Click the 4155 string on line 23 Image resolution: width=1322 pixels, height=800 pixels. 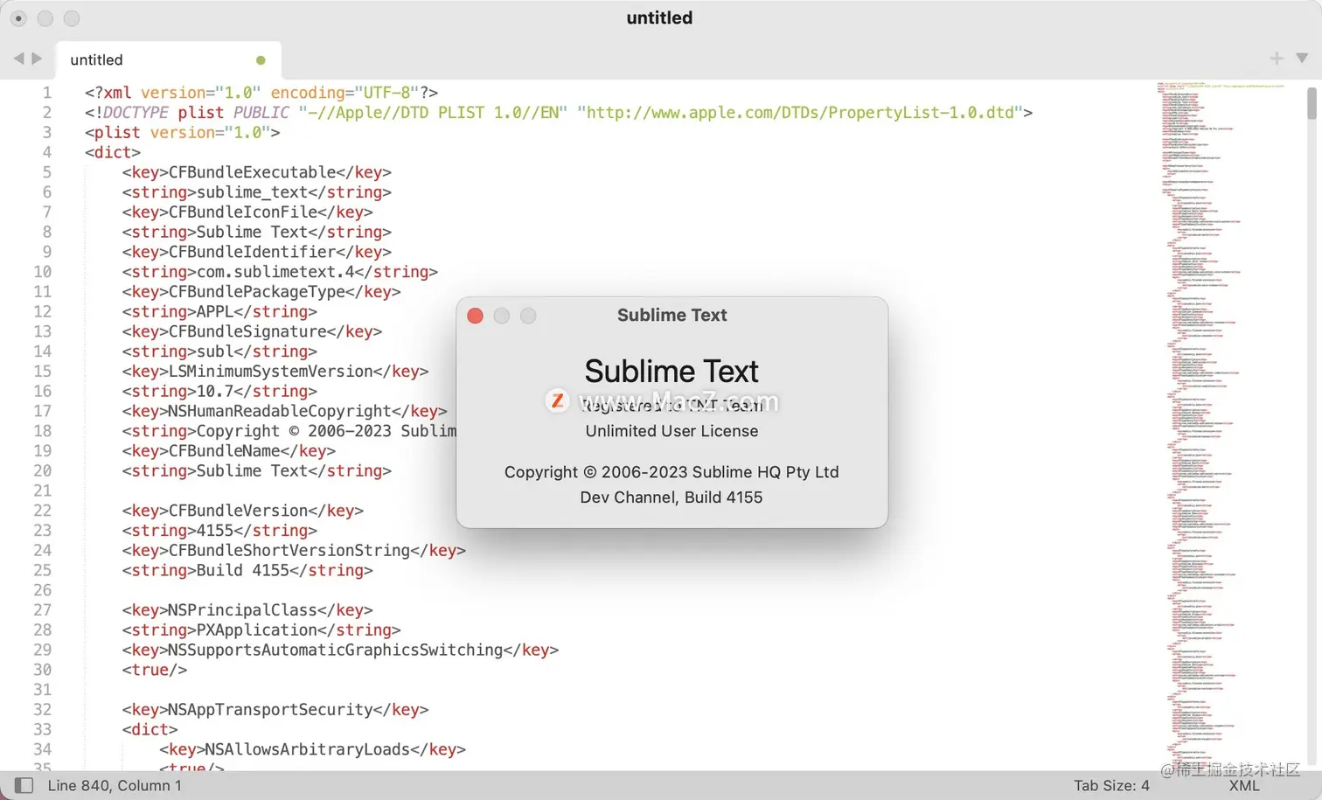(x=219, y=530)
